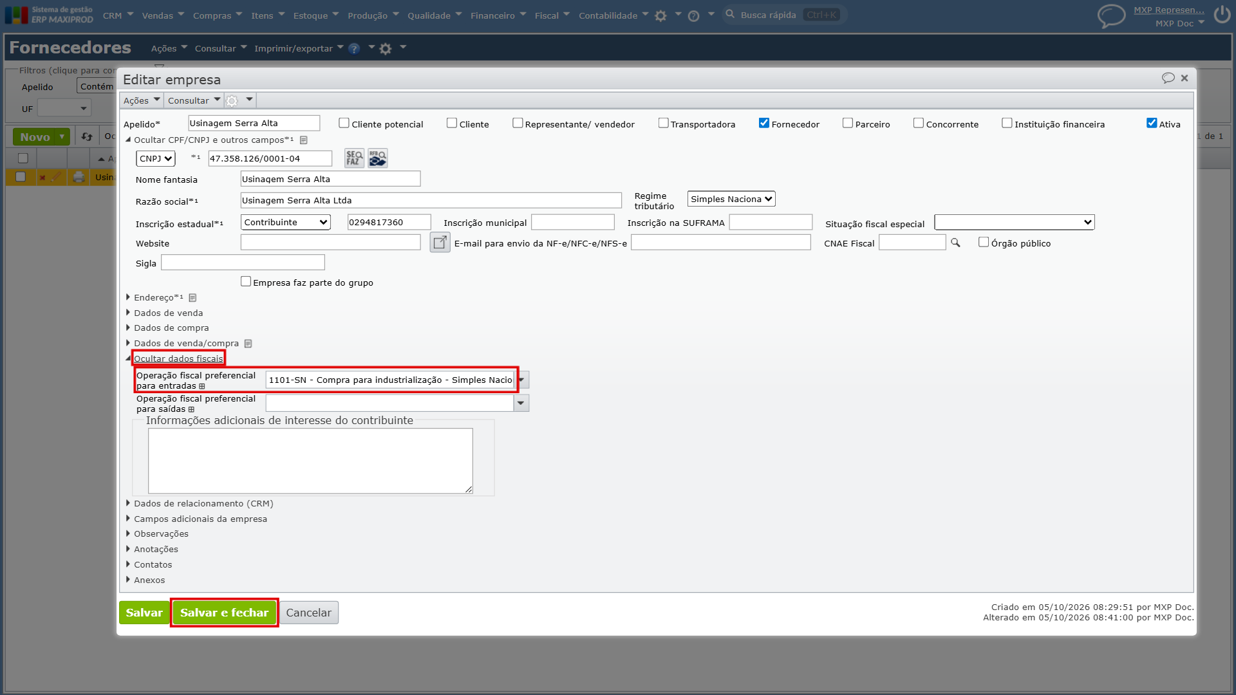Click top navigation help circle icon
The height and width of the screenshot is (695, 1236).
pyautogui.click(x=693, y=15)
